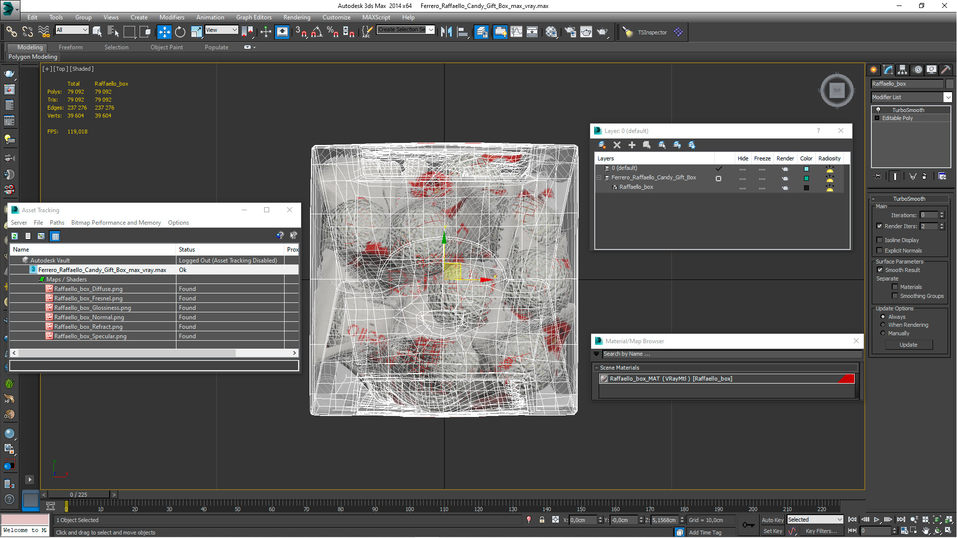
Task: Open the Material Editor sphere icon
Action: pyautogui.click(x=551, y=32)
